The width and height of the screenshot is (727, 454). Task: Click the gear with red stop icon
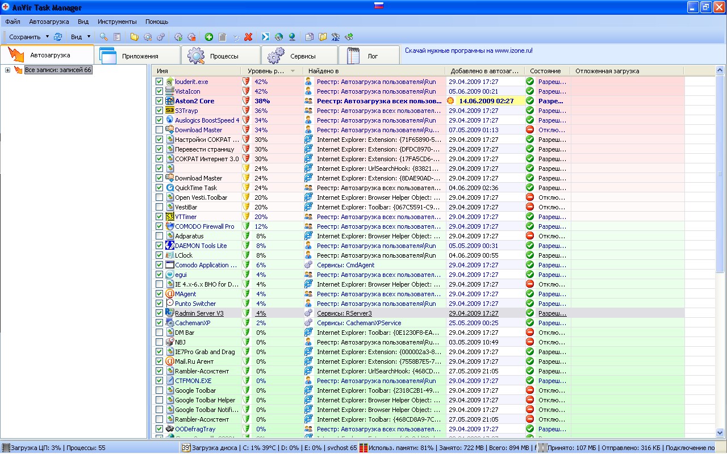192,37
